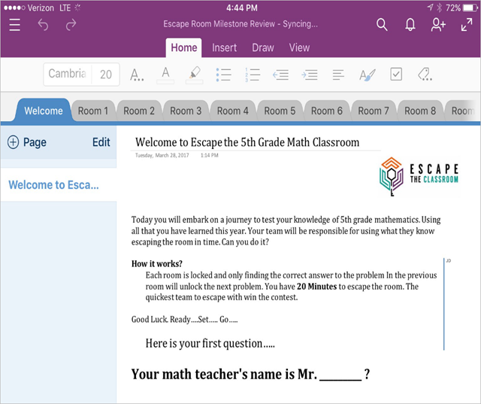
Task: Choose the font color A swatch
Action: 165,74
